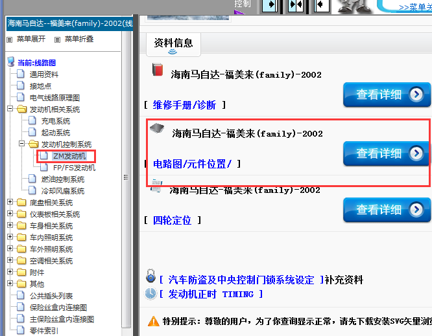The width and height of the screenshot is (432, 336).
Task: Open 发动机正时 TIMING link
Action: 211,294
